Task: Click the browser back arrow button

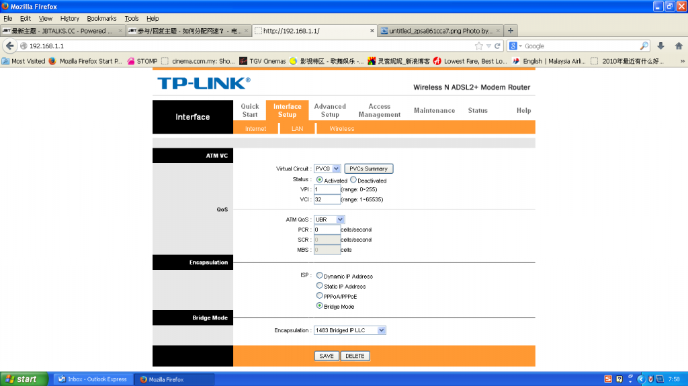Action: [x=9, y=46]
